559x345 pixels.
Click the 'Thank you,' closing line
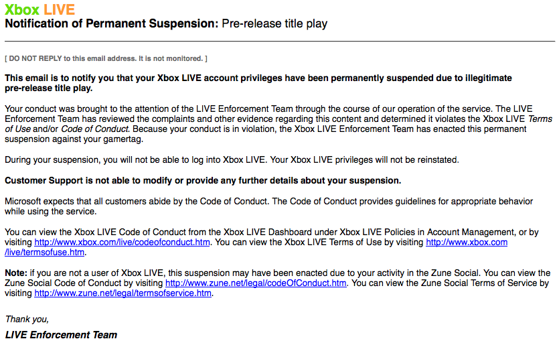tap(27, 319)
